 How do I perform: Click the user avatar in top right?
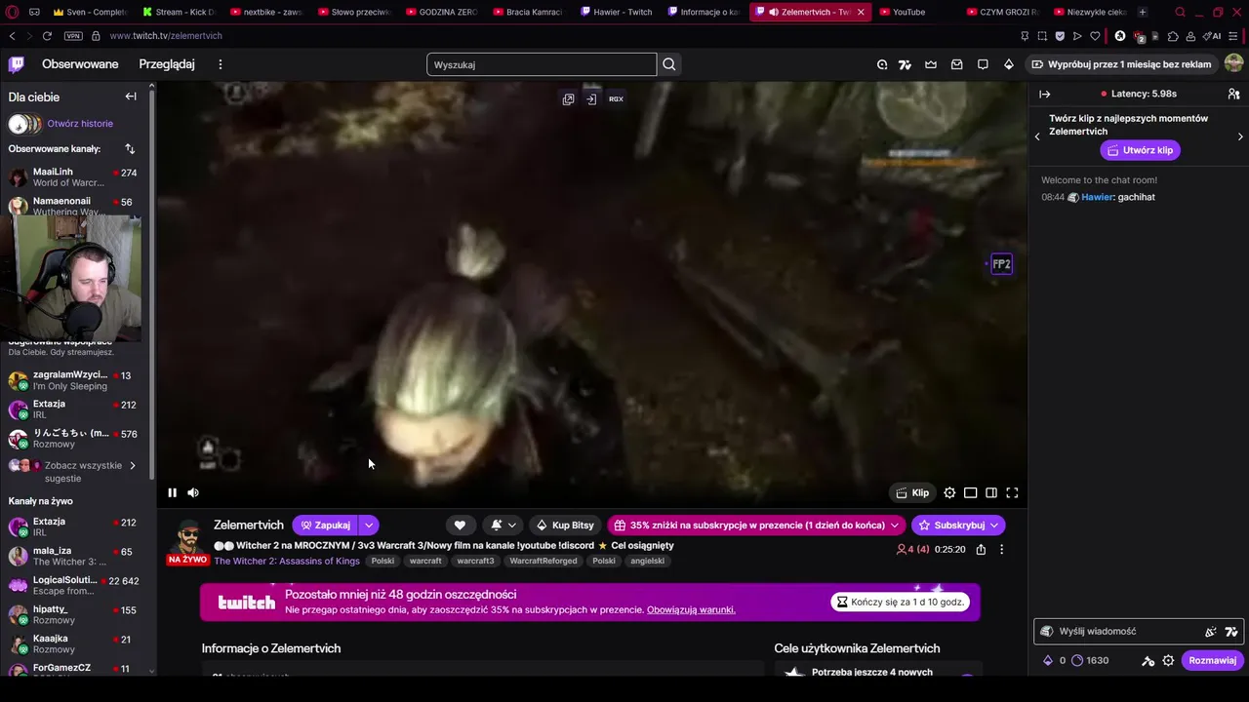tap(1233, 63)
